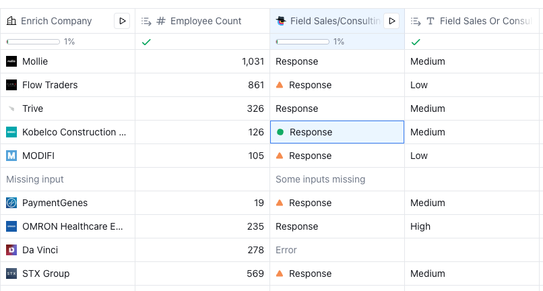Select the employee count cell 19
Image resolution: width=543 pixels, height=291 pixels.
coord(202,203)
